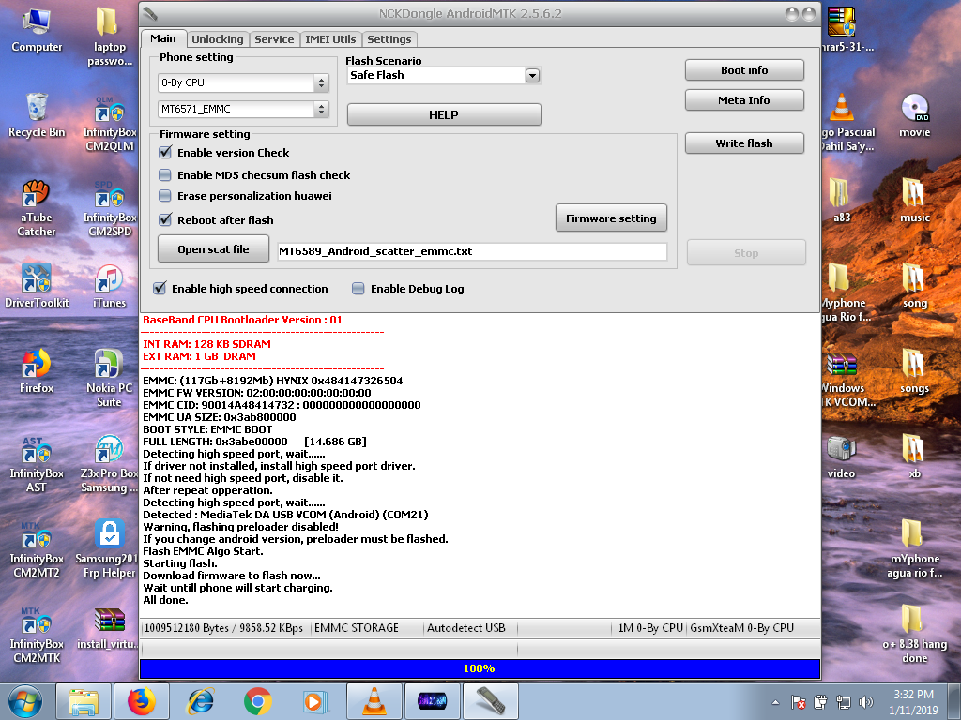This screenshot has width=961, height=720.
Task: Click 'Autodetect USB' status bar entry
Action: coord(465,627)
